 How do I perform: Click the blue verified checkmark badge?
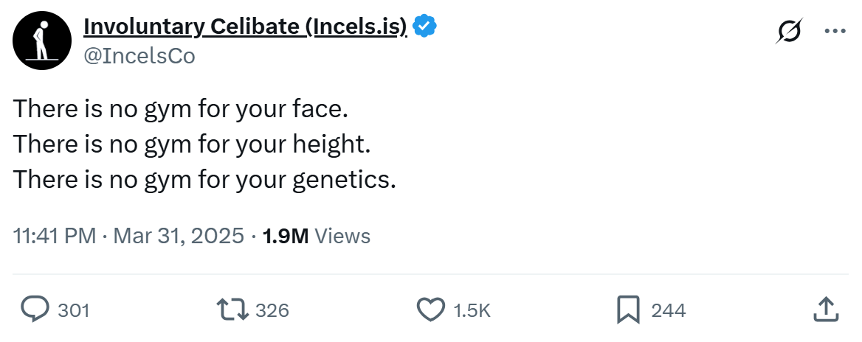pos(424,27)
